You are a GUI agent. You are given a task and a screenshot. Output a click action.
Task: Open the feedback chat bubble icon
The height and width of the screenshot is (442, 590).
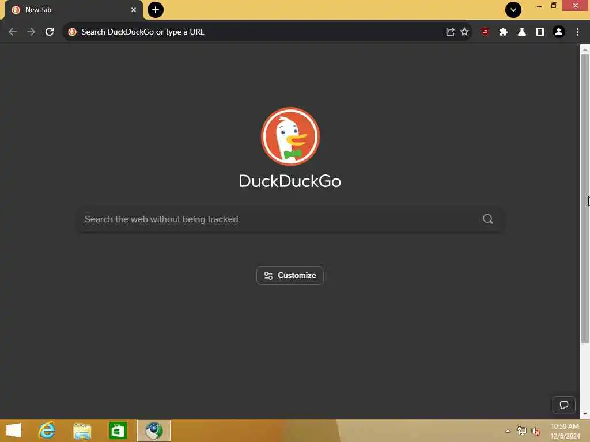[x=563, y=405]
